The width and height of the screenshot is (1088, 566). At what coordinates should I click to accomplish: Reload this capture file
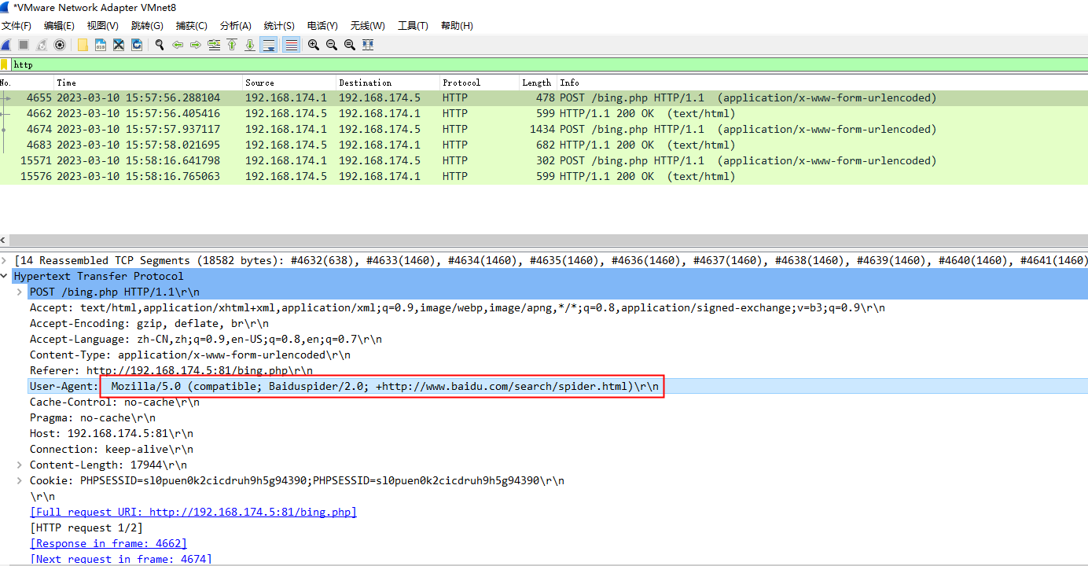[136, 45]
